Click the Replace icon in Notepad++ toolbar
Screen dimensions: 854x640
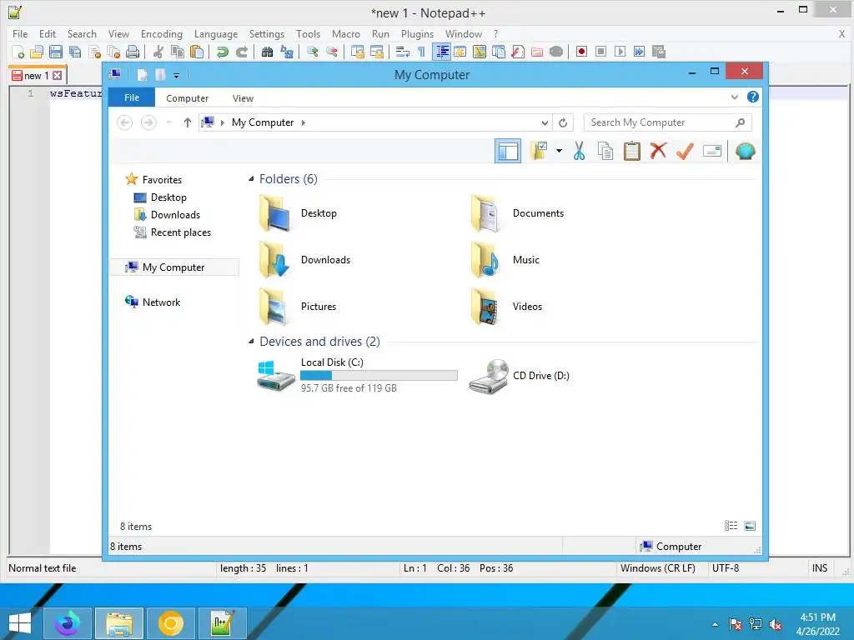coord(287,52)
